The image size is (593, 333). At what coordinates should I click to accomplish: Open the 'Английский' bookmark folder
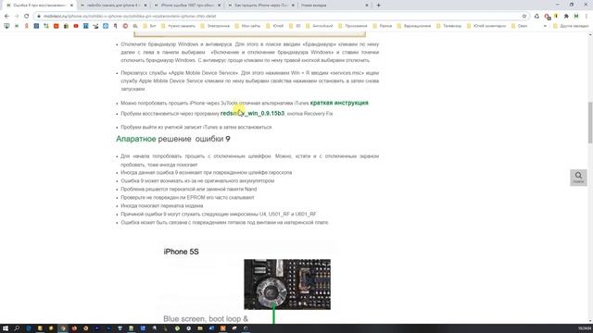pos(320,26)
